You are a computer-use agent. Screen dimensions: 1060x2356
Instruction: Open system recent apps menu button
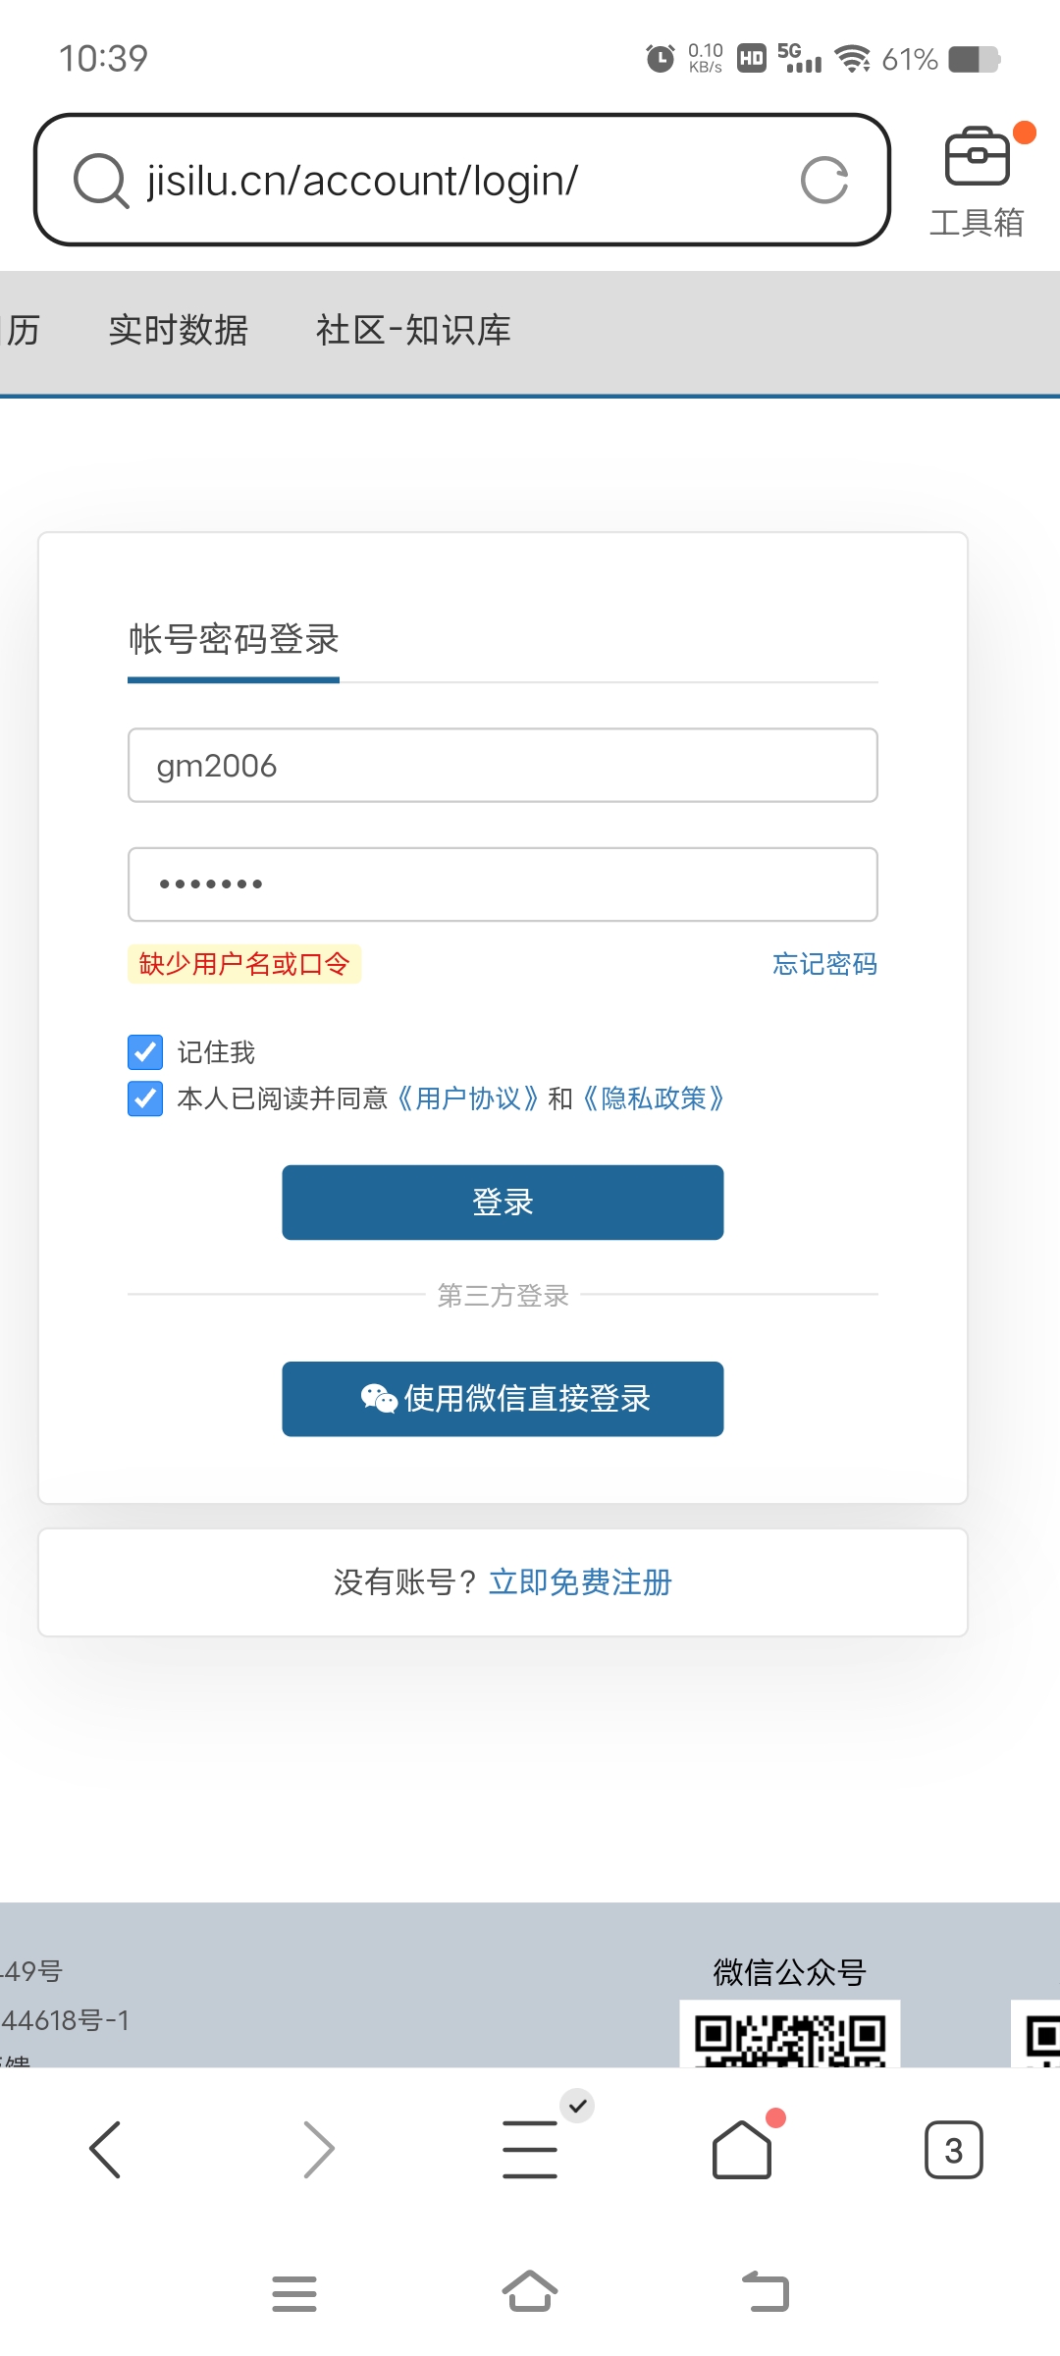point(294,2293)
